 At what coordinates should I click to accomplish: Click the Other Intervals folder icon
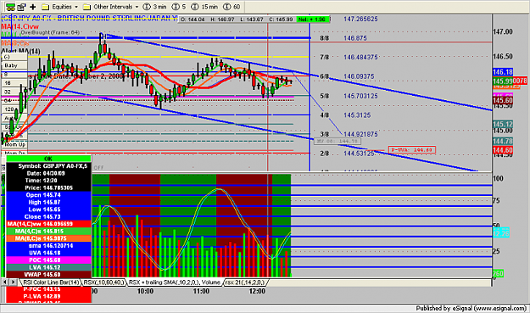[x=86, y=7]
